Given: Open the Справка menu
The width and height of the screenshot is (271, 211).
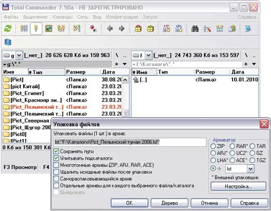Looking at the screenshot, I should coord(247,17).
